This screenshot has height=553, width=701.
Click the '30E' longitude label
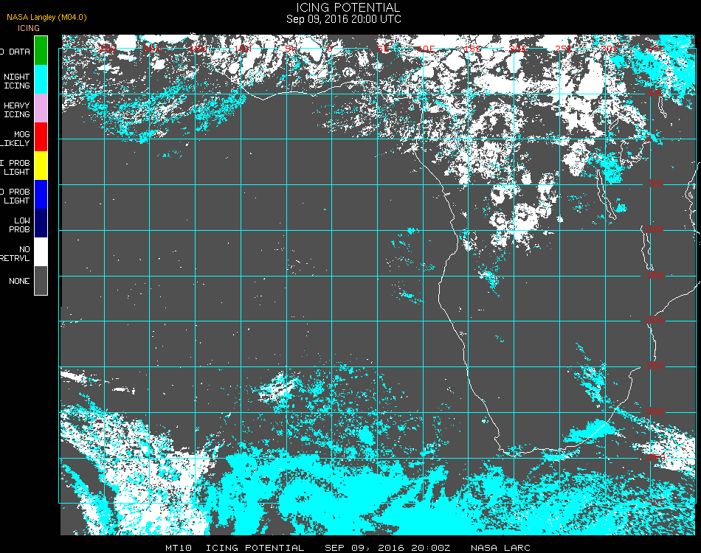[610, 49]
